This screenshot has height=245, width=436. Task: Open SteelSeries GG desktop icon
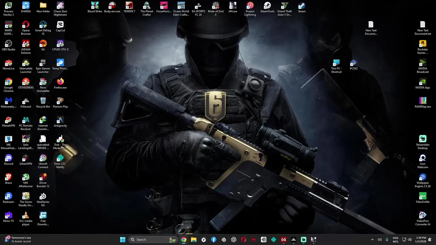43,199
